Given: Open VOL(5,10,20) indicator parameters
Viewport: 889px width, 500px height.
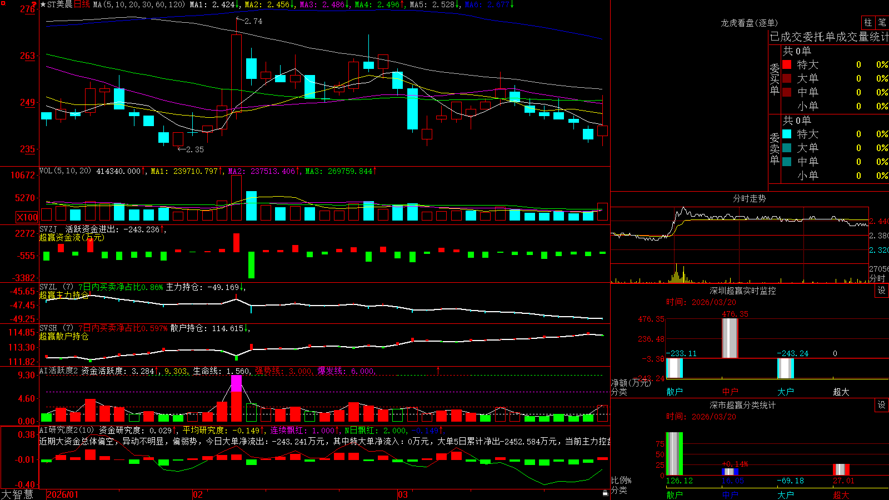Looking at the screenshot, I should [x=65, y=171].
